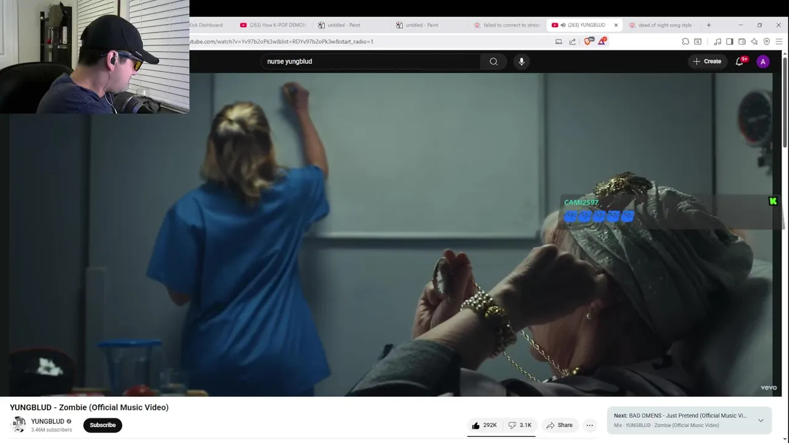The height and width of the screenshot is (443, 789).
Task: Click the Subscribe button
Action: 103,425
